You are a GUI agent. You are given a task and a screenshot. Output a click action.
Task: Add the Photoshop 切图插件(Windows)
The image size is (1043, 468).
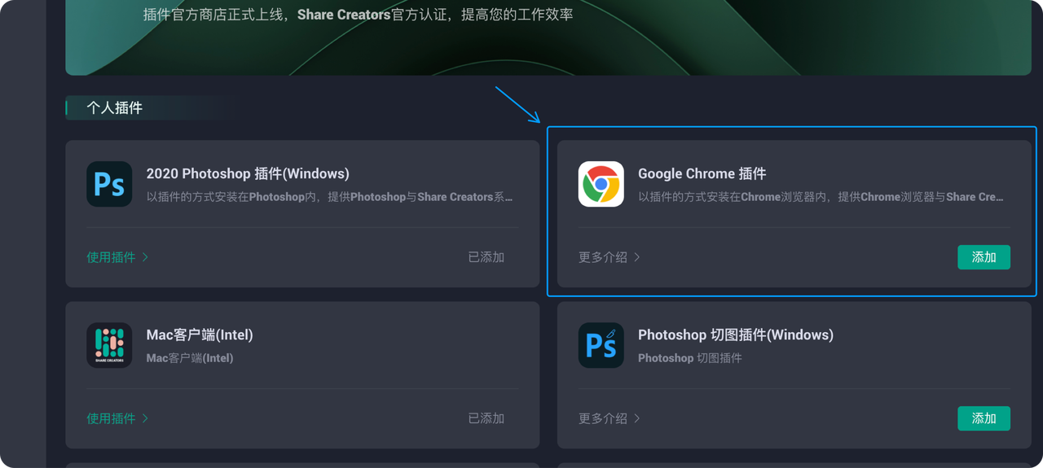coord(984,418)
